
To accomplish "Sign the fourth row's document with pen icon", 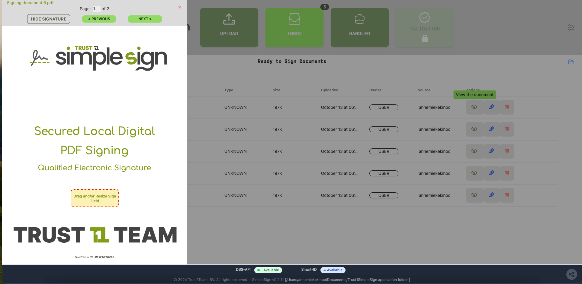I will coord(492,173).
